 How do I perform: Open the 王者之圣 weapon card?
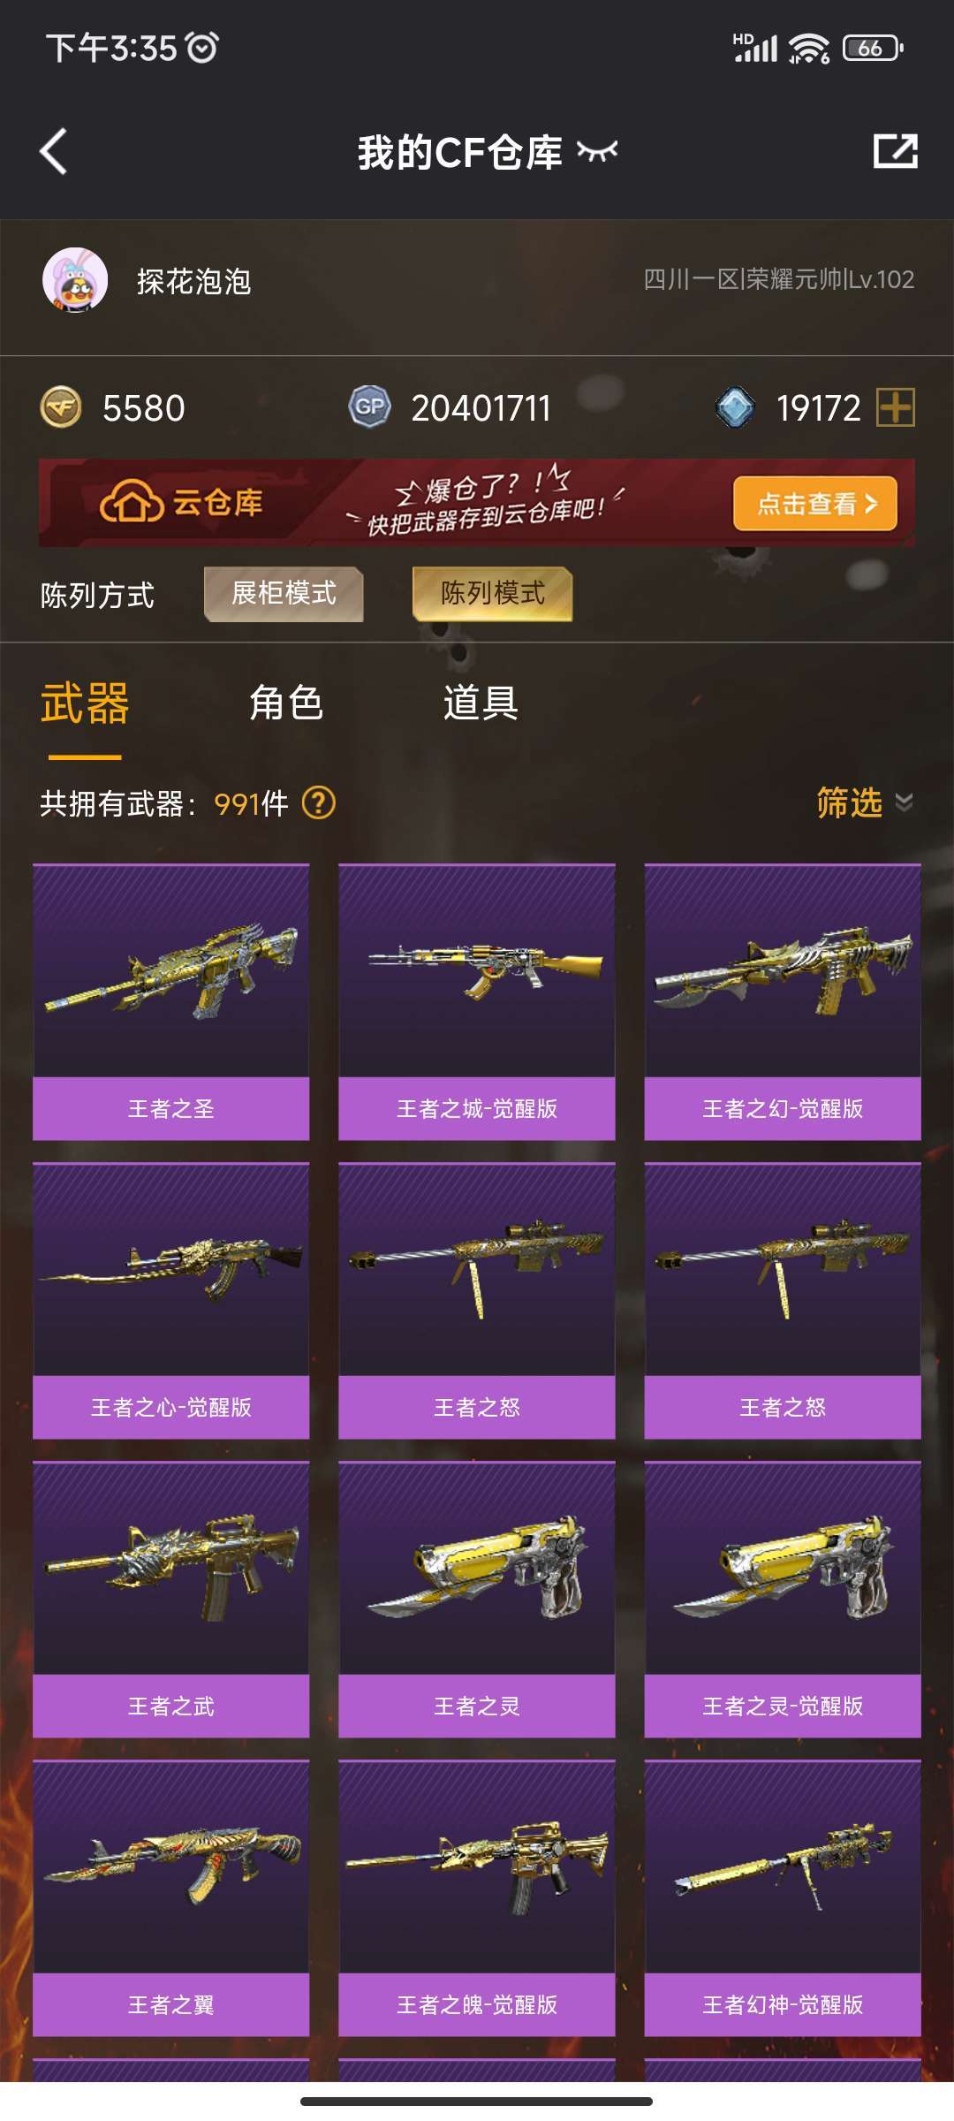click(171, 1002)
